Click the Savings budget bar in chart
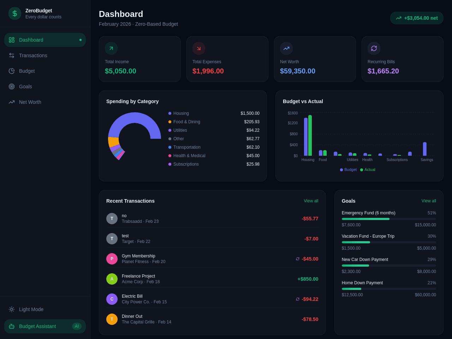This screenshot has height=339, width=452. 425,149
